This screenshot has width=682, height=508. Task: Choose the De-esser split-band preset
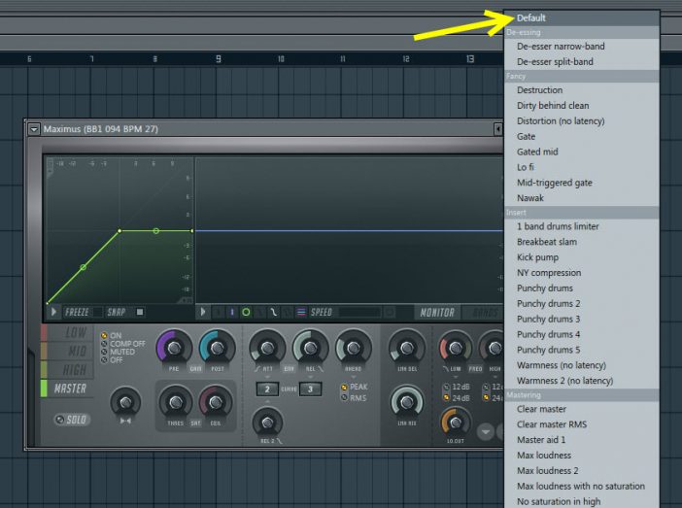pyautogui.click(x=582, y=62)
